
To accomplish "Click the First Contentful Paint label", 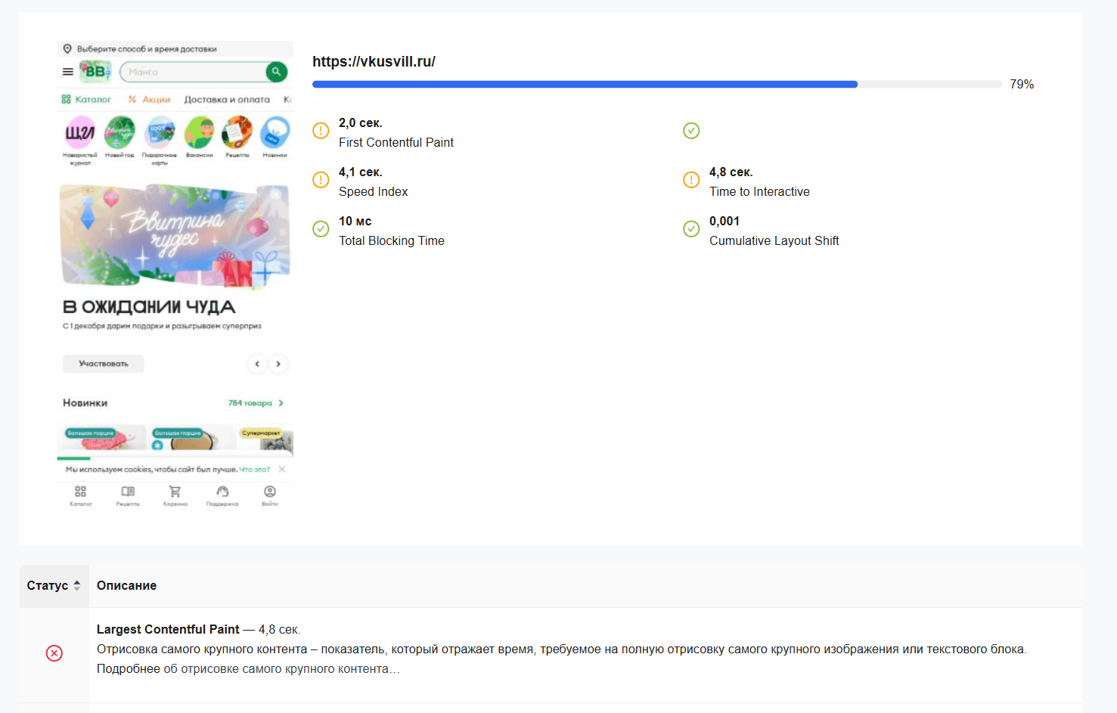I will click(396, 143).
